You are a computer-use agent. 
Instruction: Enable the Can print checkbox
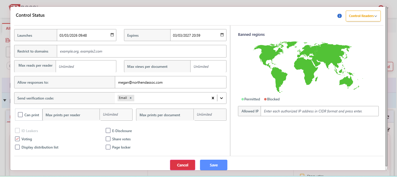tap(20, 115)
